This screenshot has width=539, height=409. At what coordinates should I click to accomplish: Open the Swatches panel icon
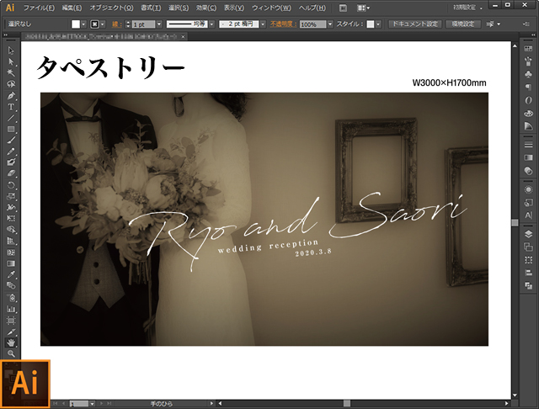[528, 49]
